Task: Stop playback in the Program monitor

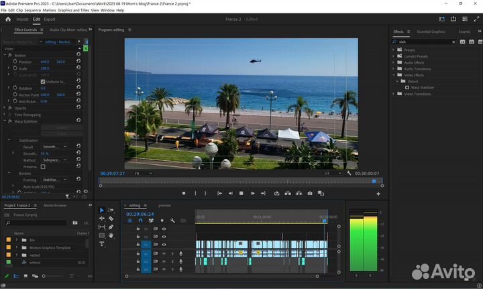Action: [241, 193]
